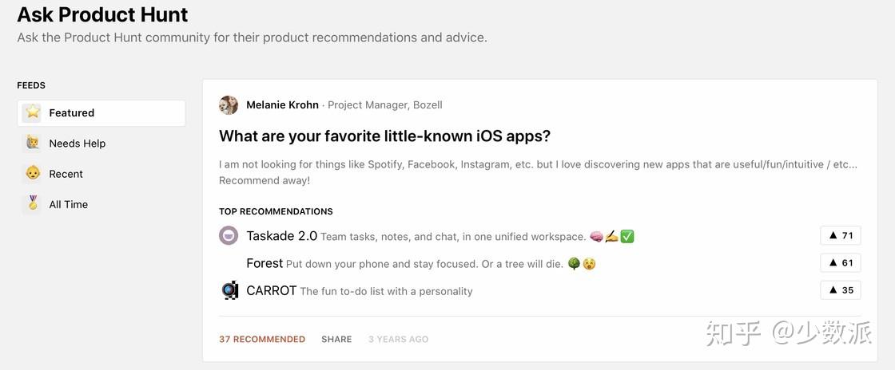Upvote CARROT with 35 votes
Image resolution: width=895 pixels, height=370 pixels.
tap(840, 290)
